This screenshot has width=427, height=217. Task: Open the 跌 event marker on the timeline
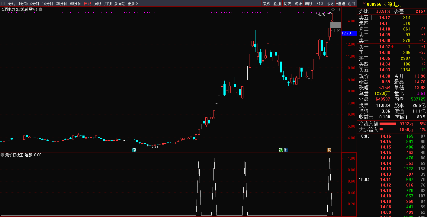[281, 150]
